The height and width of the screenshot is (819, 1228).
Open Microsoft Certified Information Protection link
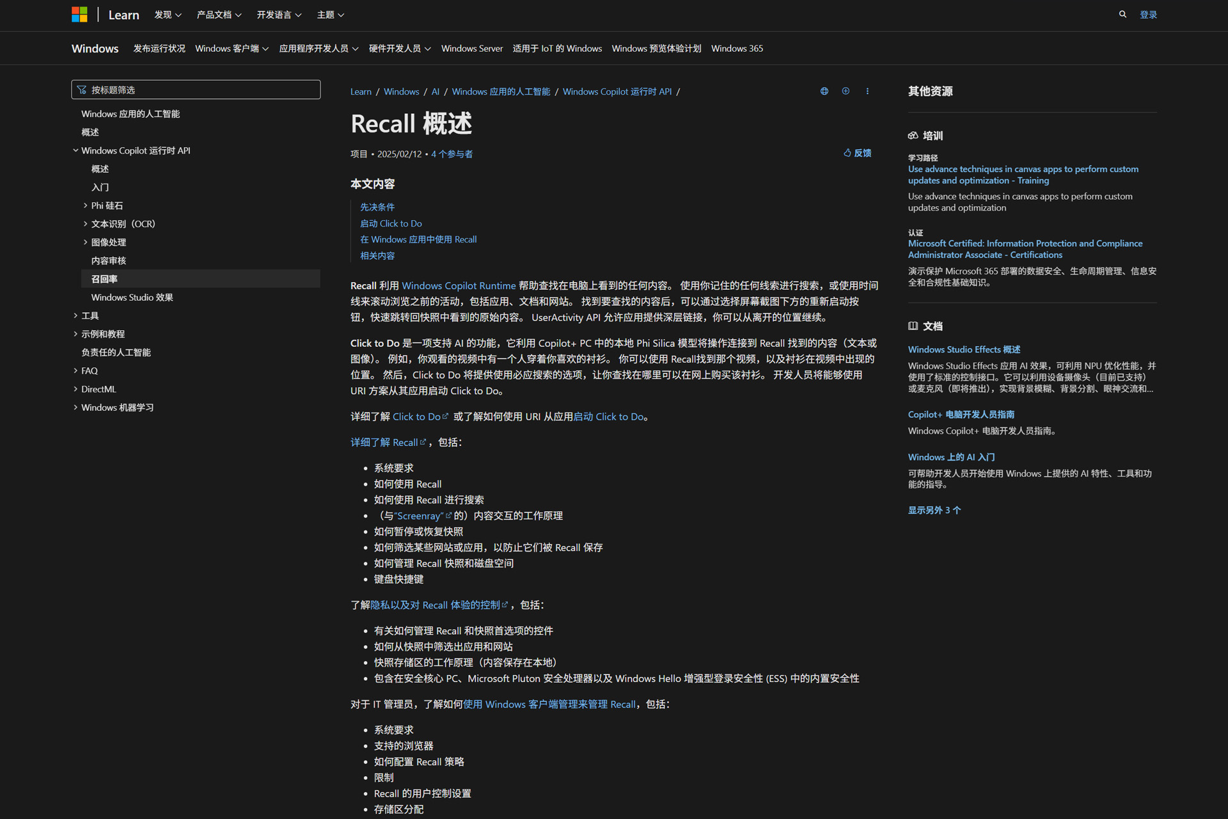[x=1025, y=249]
